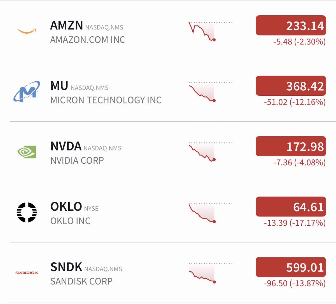
Task: Tap the 64.61 Oklo price badge
Action: click(291, 207)
